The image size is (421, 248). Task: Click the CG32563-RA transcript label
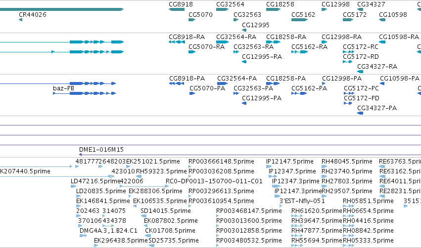[253, 47]
